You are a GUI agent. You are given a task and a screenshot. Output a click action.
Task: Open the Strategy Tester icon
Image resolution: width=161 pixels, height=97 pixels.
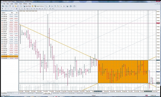pyautogui.click(x=21, y=6)
